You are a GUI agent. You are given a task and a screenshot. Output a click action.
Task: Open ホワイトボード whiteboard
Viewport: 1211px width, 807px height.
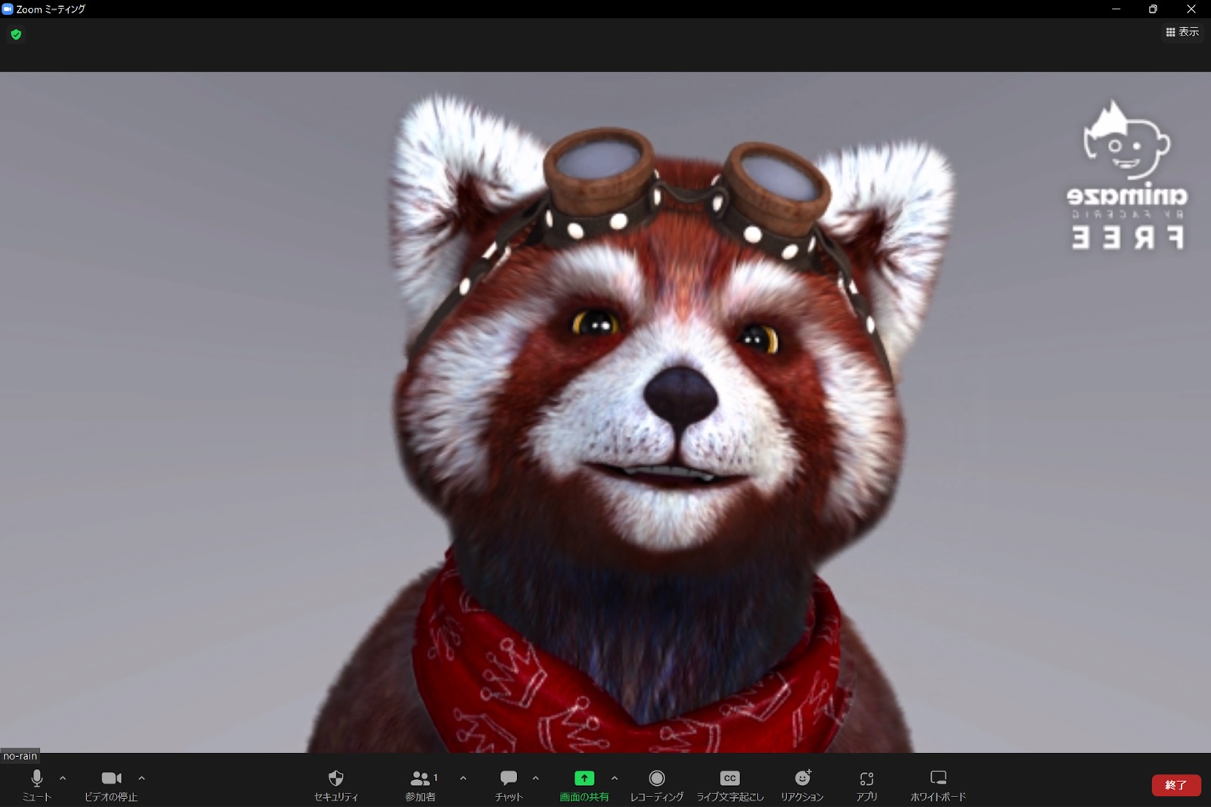coord(939,785)
